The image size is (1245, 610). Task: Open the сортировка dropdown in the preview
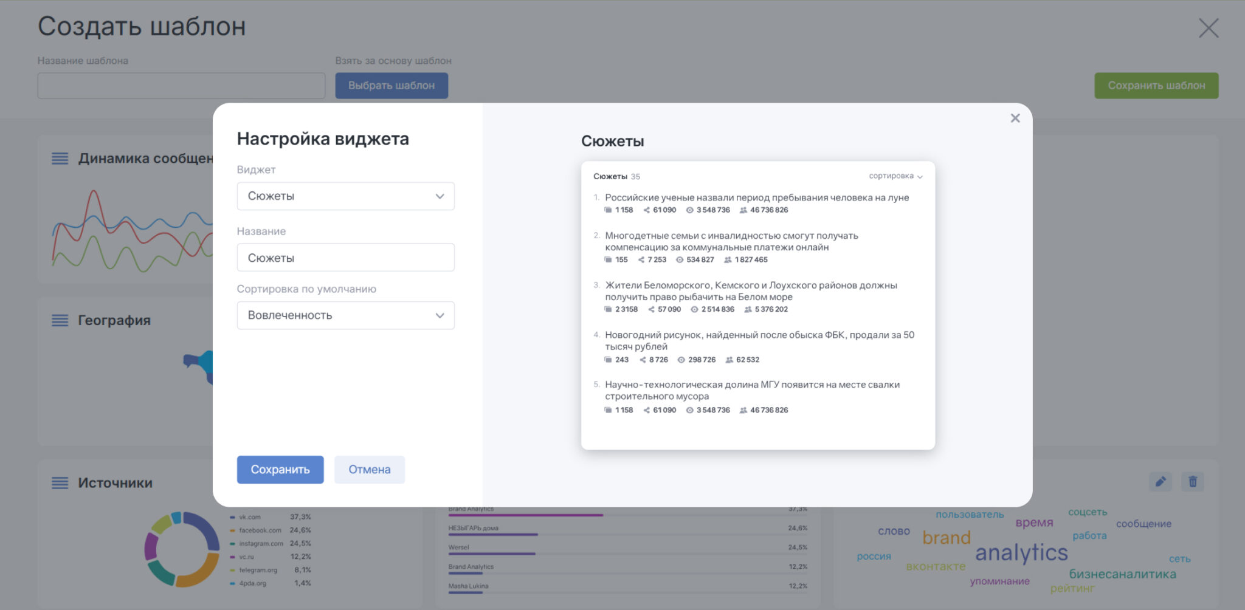click(895, 176)
